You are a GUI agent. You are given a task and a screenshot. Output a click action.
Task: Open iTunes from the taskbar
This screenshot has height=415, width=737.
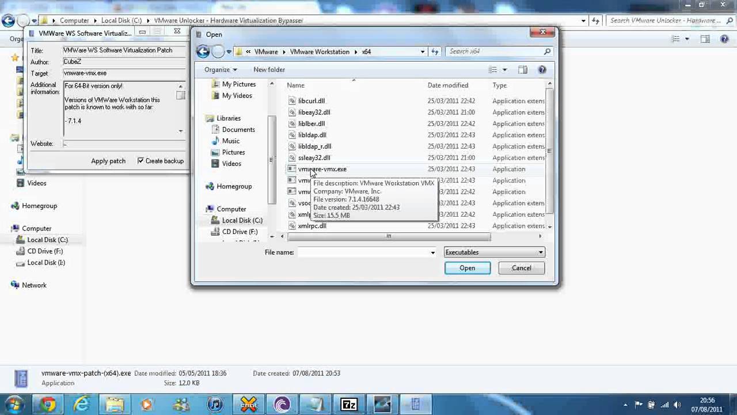pos(215,405)
